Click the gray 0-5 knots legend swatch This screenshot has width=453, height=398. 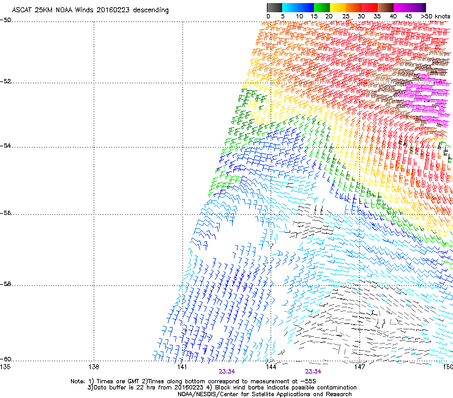click(x=274, y=7)
